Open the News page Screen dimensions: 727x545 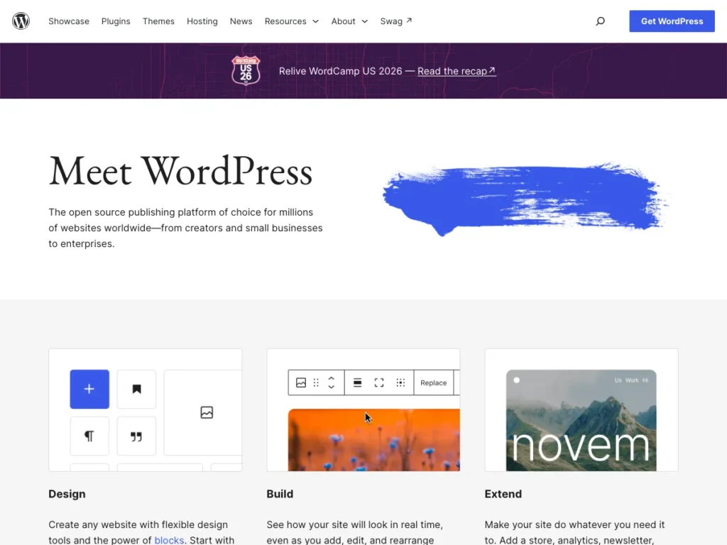tap(241, 21)
